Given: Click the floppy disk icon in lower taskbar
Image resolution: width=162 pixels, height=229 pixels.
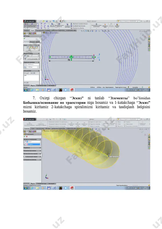Looking at the screenshot, I should (x=49, y=188).
